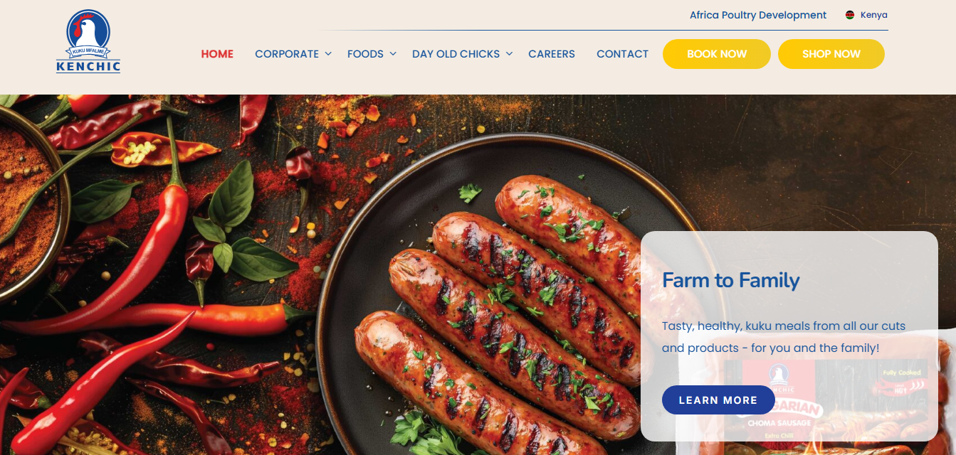Expand the Corporate menu chevron
The height and width of the screenshot is (455, 956).
point(328,54)
